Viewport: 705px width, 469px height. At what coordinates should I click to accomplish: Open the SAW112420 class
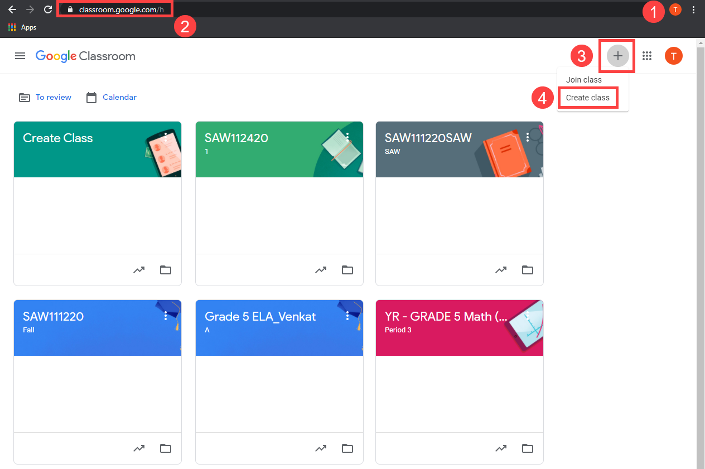point(236,138)
